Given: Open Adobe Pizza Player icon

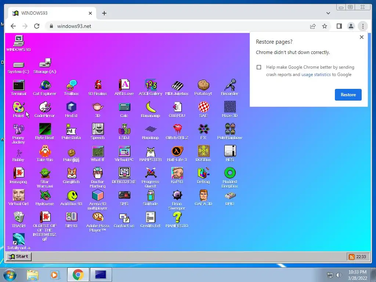Looking at the screenshot, I should pyautogui.click(x=98, y=222).
